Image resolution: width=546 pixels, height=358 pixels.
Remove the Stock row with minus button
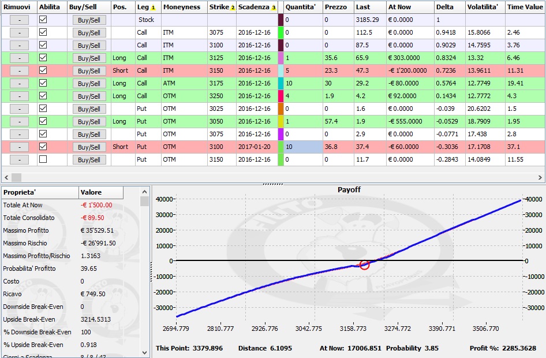coord(19,20)
